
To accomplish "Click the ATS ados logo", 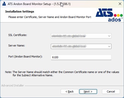I will point(109,15).
